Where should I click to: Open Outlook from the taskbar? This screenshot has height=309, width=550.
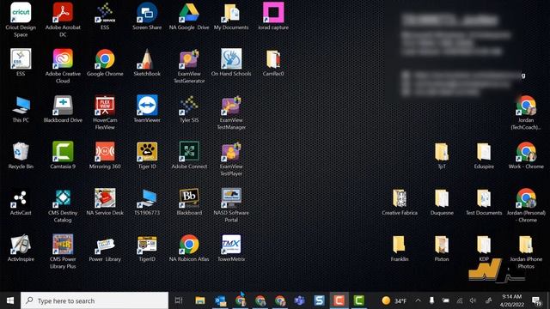pyautogui.click(x=220, y=300)
